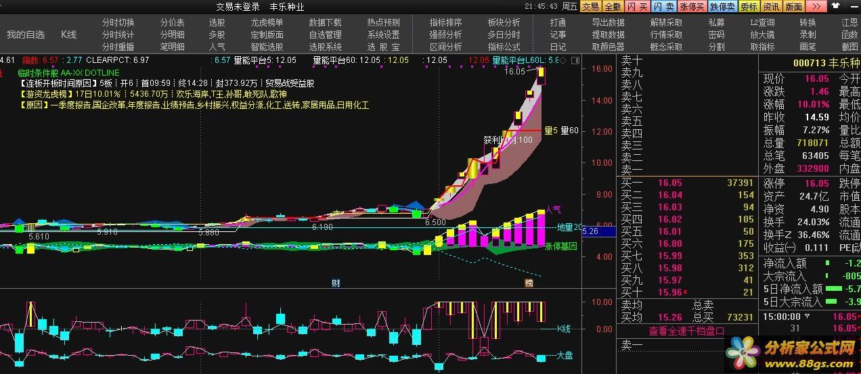Open the 资讯 news tab
861x374 pixels.
tap(771, 6)
